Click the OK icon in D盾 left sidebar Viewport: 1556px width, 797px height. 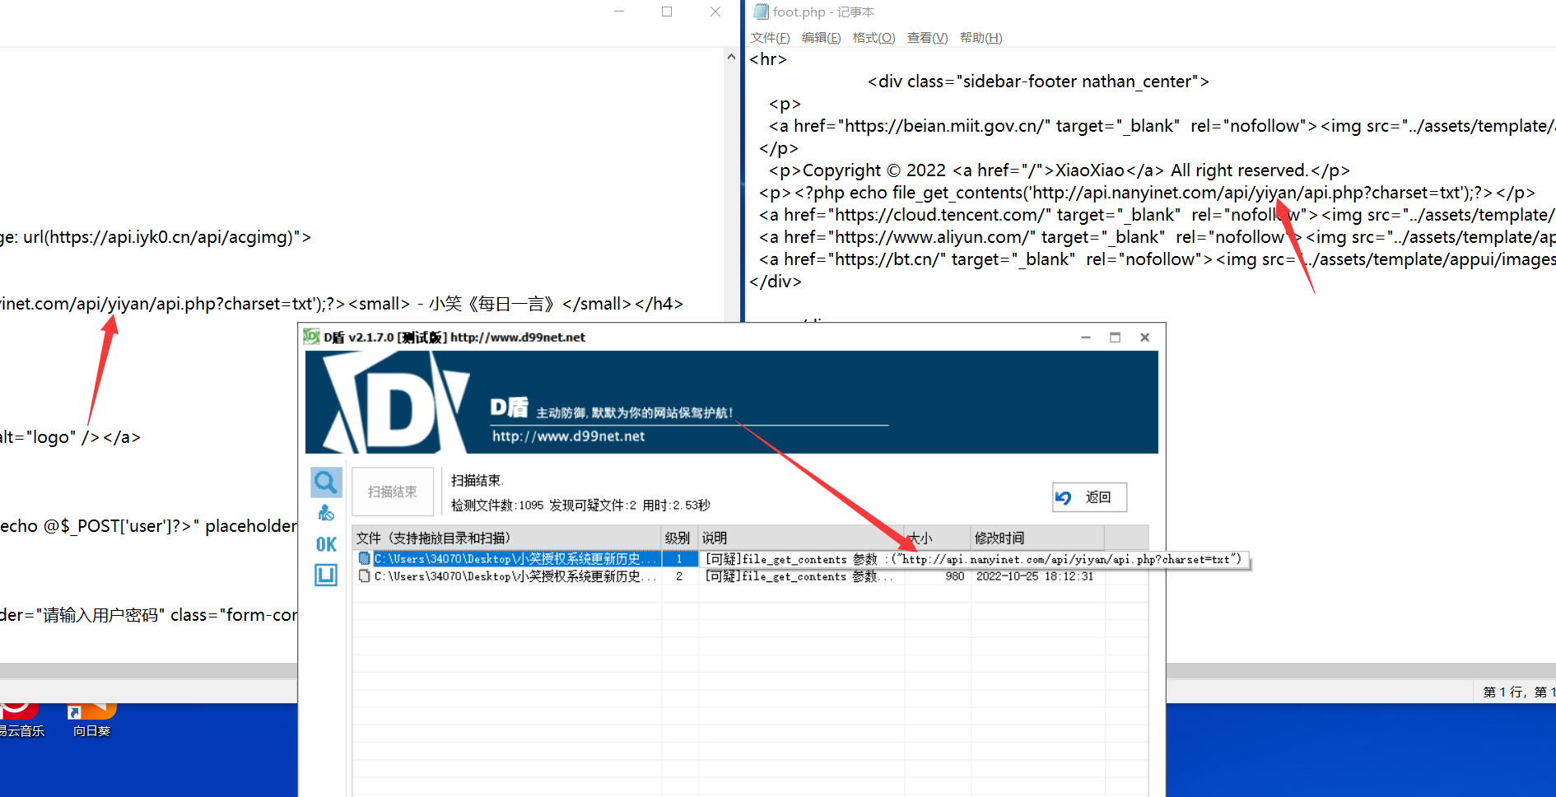325,543
